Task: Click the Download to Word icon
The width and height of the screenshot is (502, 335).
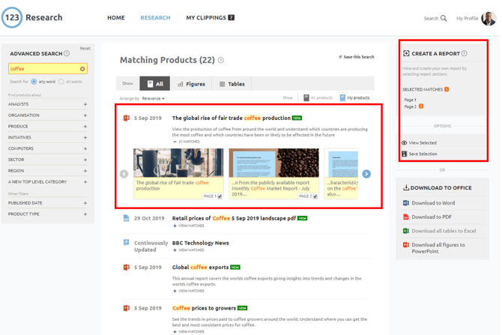Action: (406, 203)
